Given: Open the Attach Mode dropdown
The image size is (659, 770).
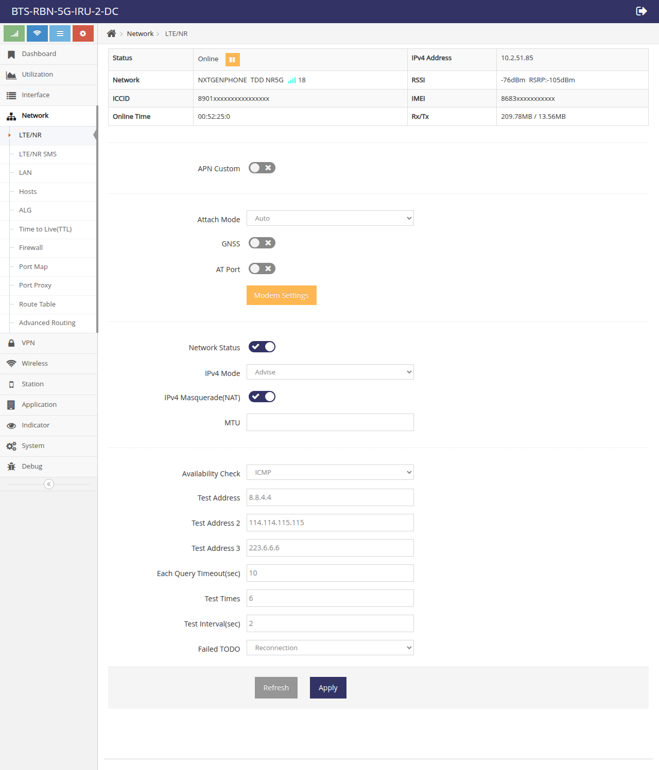Looking at the screenshot, I should pos(330,218).
